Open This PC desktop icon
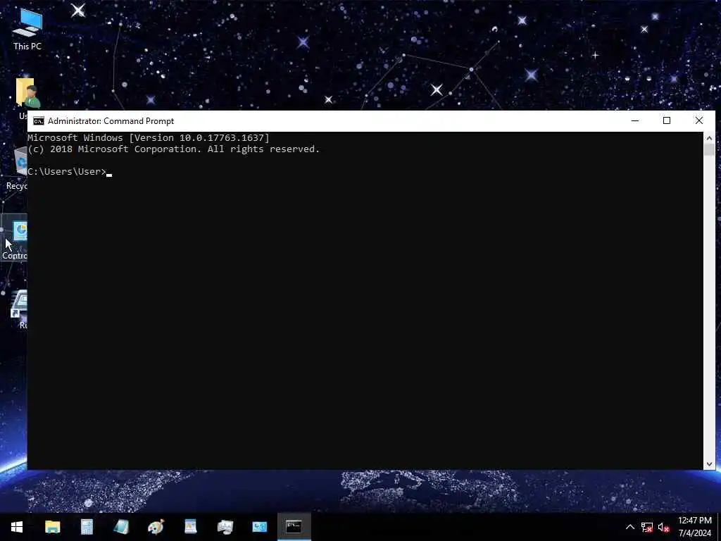 27,29
